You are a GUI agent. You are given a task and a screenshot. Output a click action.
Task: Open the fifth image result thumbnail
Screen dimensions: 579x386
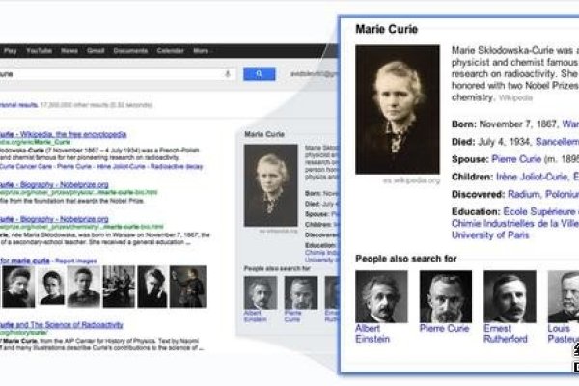coord(152,287)
